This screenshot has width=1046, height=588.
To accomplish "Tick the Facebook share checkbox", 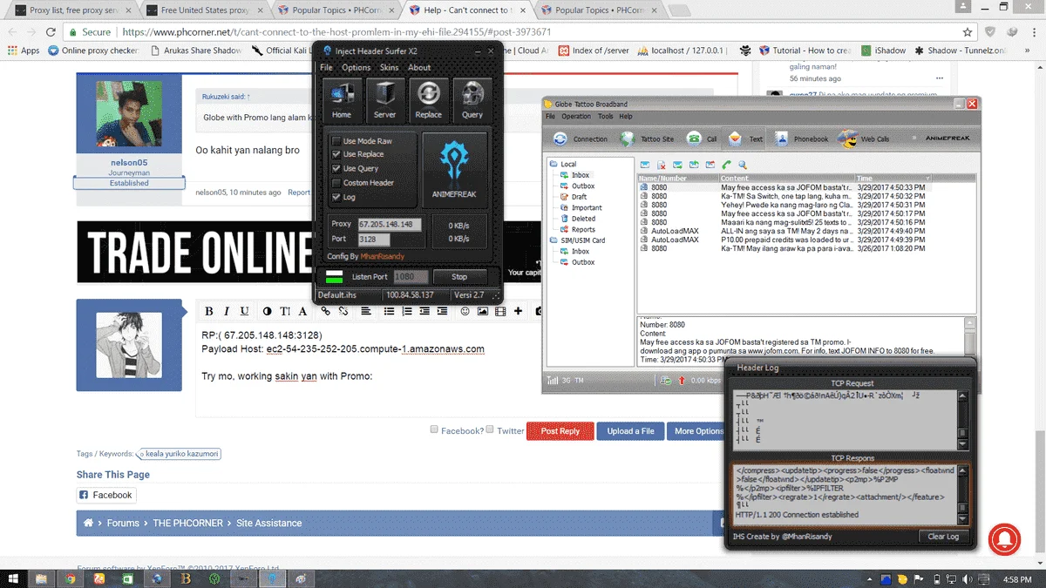I will tap(434, 429).
